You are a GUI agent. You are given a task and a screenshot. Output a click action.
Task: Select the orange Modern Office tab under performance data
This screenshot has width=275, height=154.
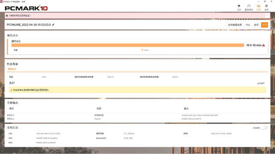point(12,69)
